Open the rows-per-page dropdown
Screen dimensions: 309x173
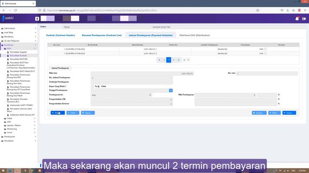click(x=186, y=60)
